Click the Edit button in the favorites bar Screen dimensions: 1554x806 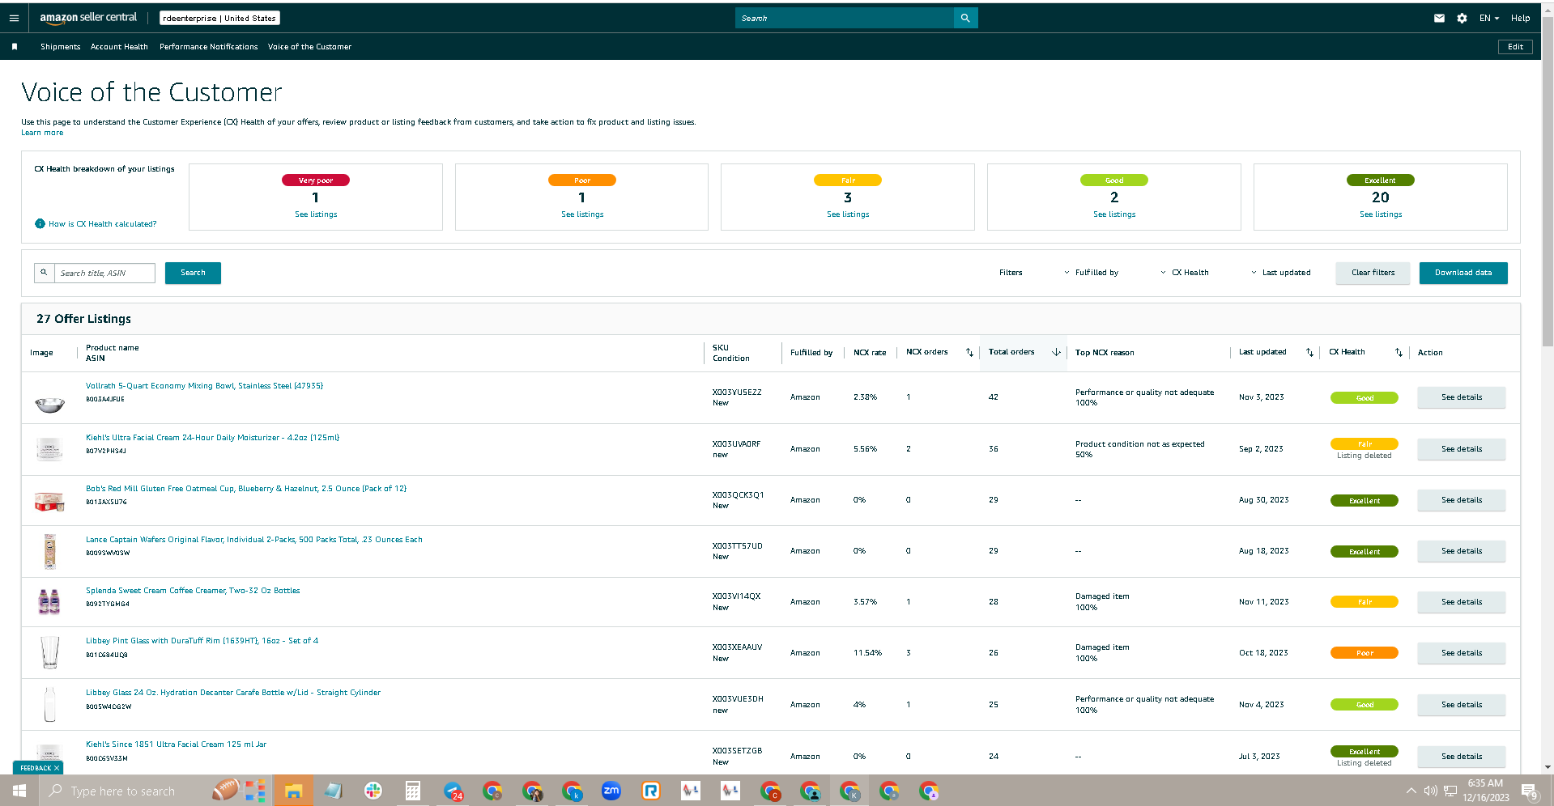pyautogui.click(x=1515, y=47)
